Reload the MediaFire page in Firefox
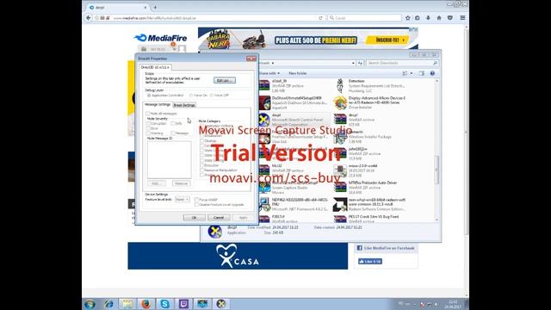The height and width of the screenshot is (310, 551). 320,18
